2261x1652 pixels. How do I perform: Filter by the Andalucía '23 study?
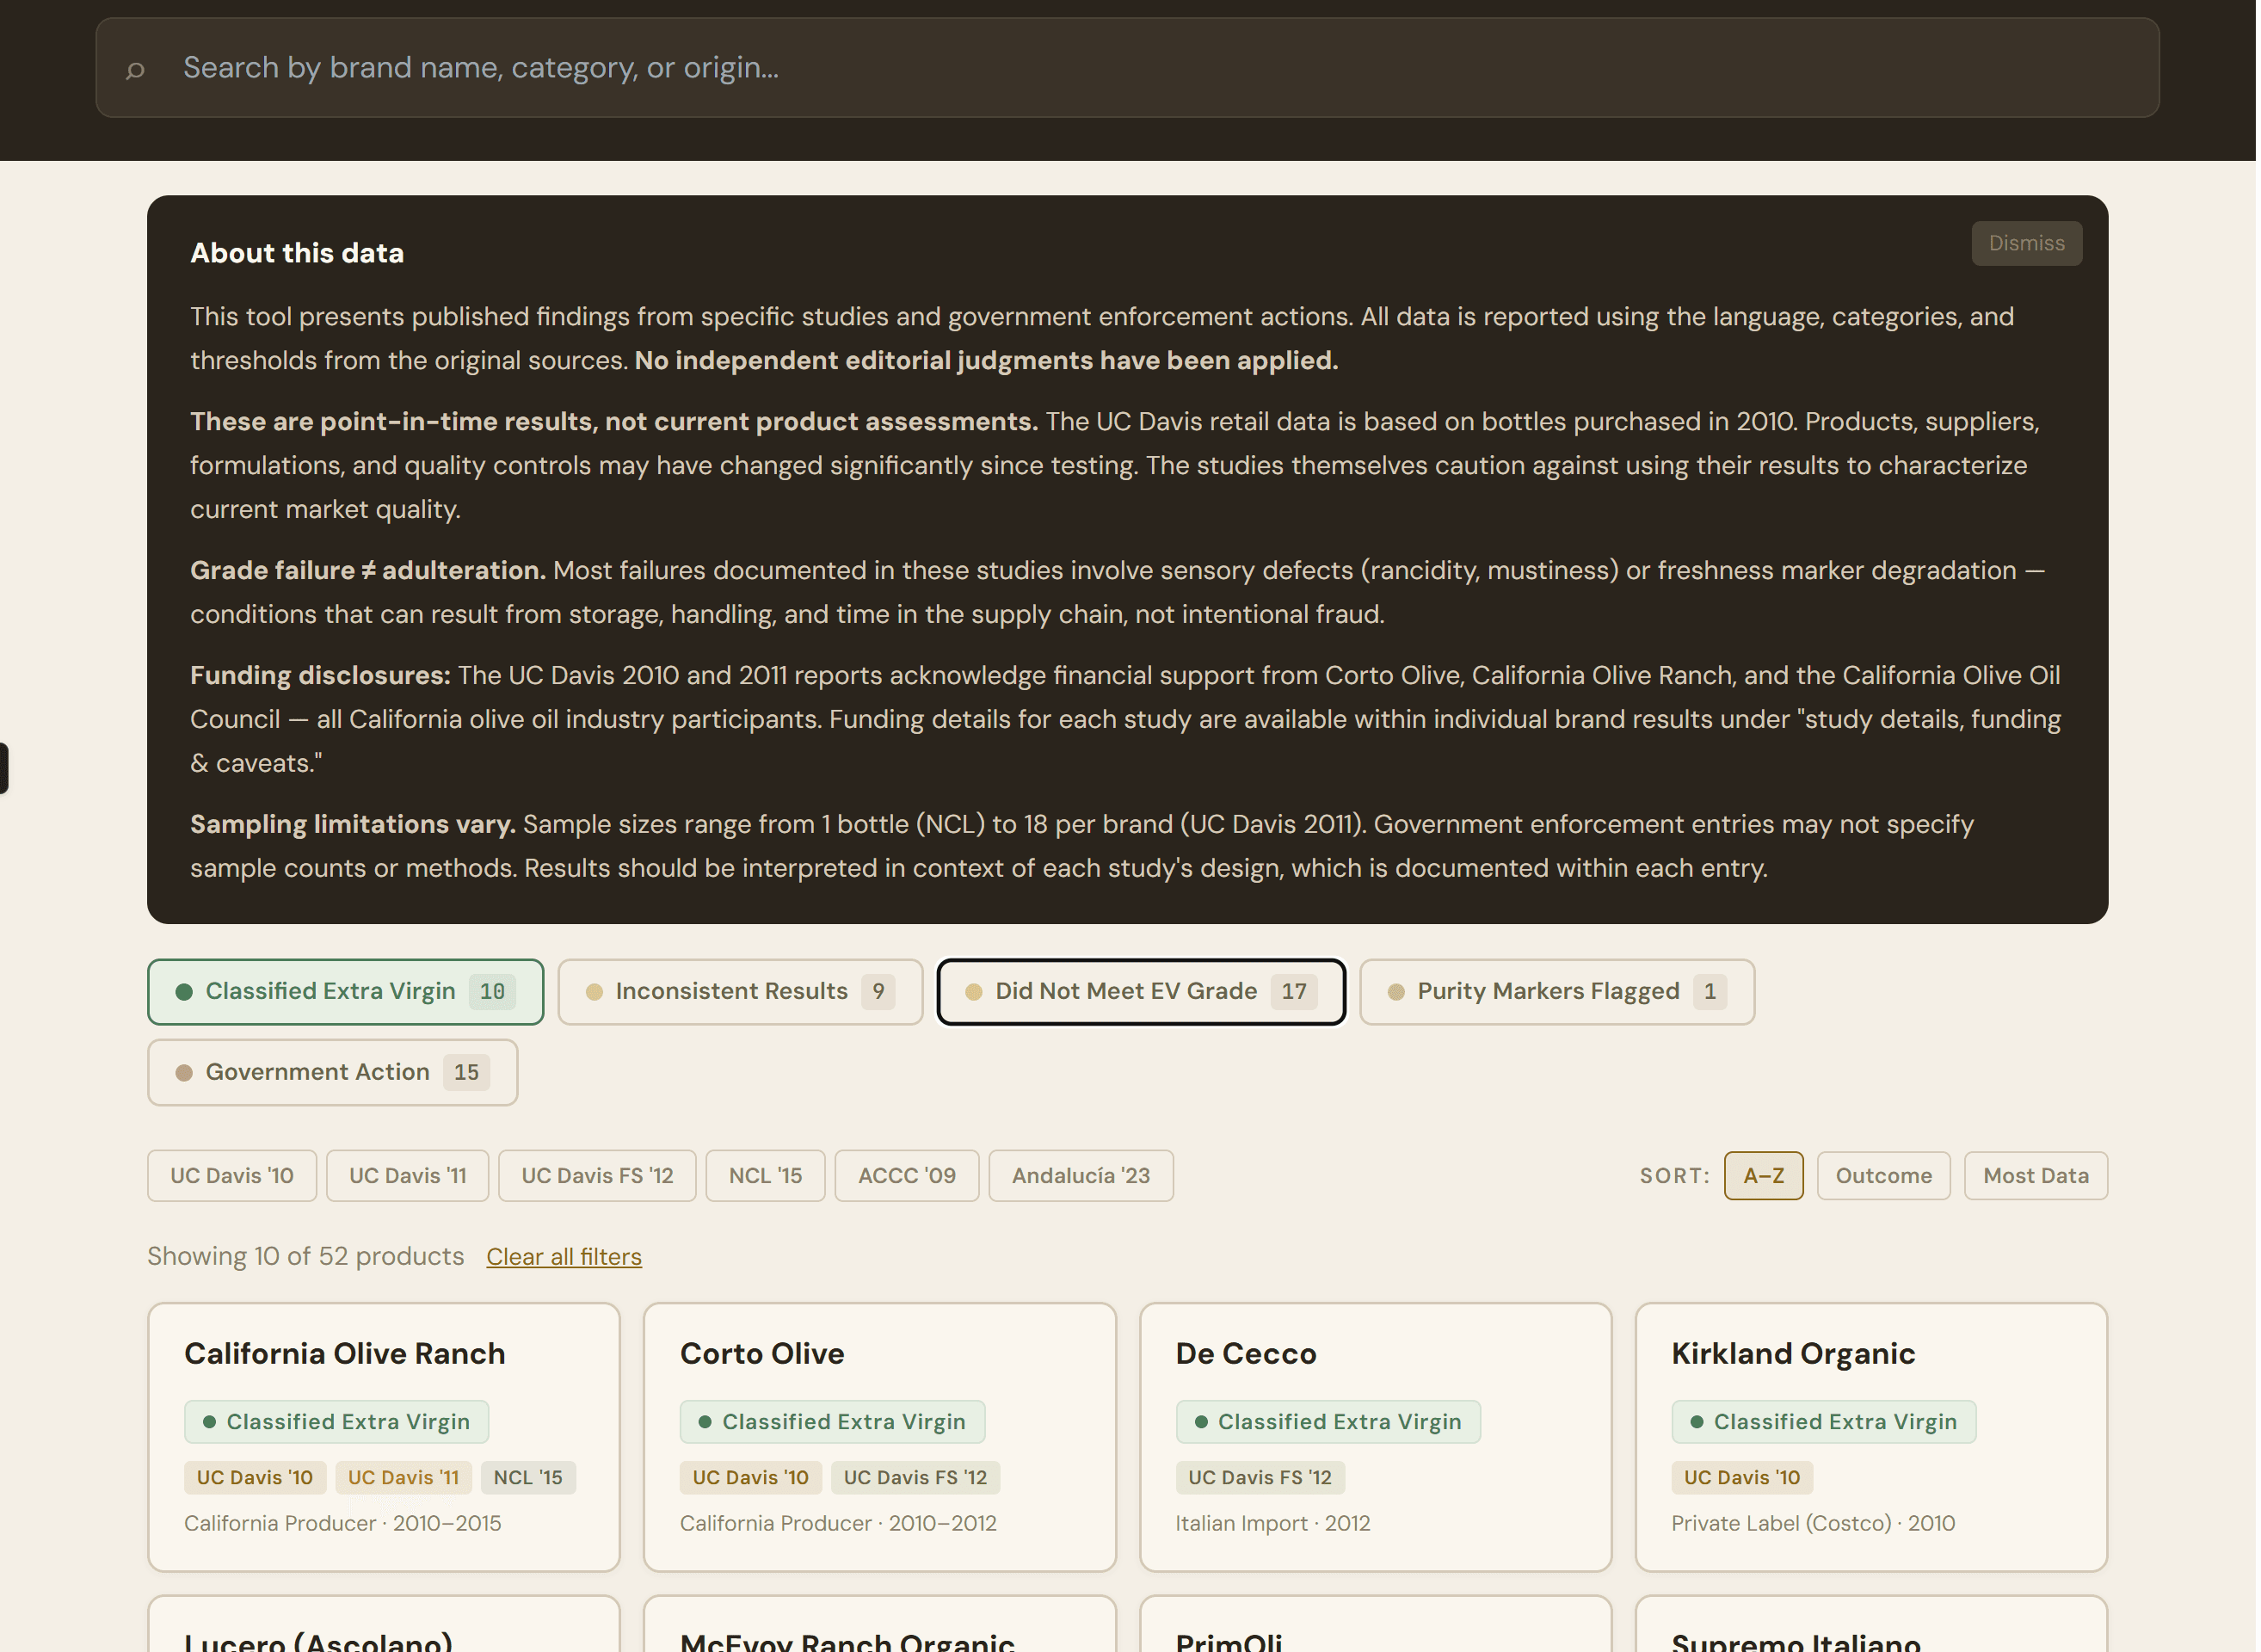(x=1082, y=1177)
